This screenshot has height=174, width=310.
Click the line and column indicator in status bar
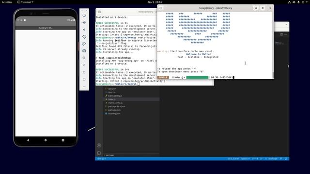click(x=233, y=159)
